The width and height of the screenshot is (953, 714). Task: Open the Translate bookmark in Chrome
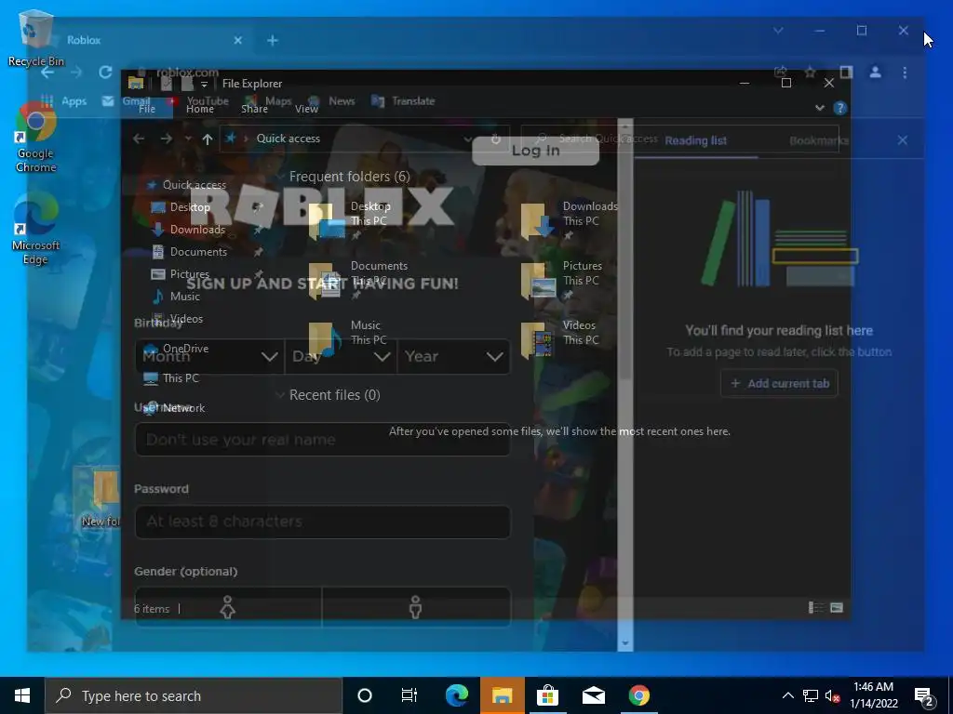coord(403,100)
